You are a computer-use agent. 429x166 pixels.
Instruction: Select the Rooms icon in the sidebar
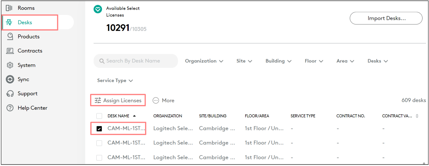[9, 8]
